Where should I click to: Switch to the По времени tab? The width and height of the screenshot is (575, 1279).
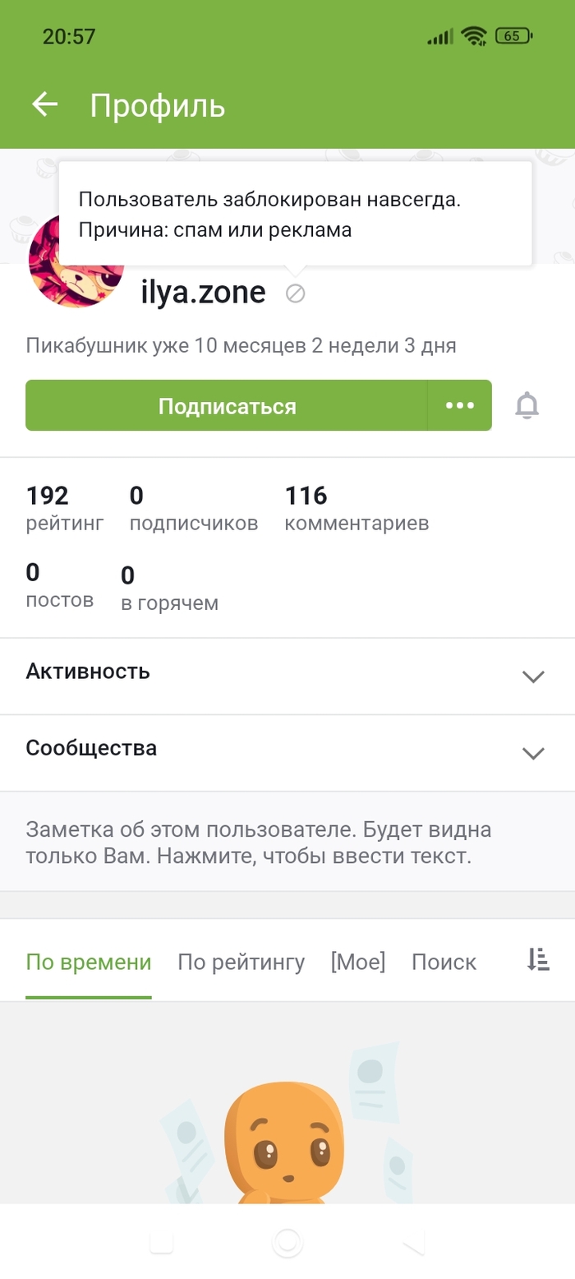(89, 962)
